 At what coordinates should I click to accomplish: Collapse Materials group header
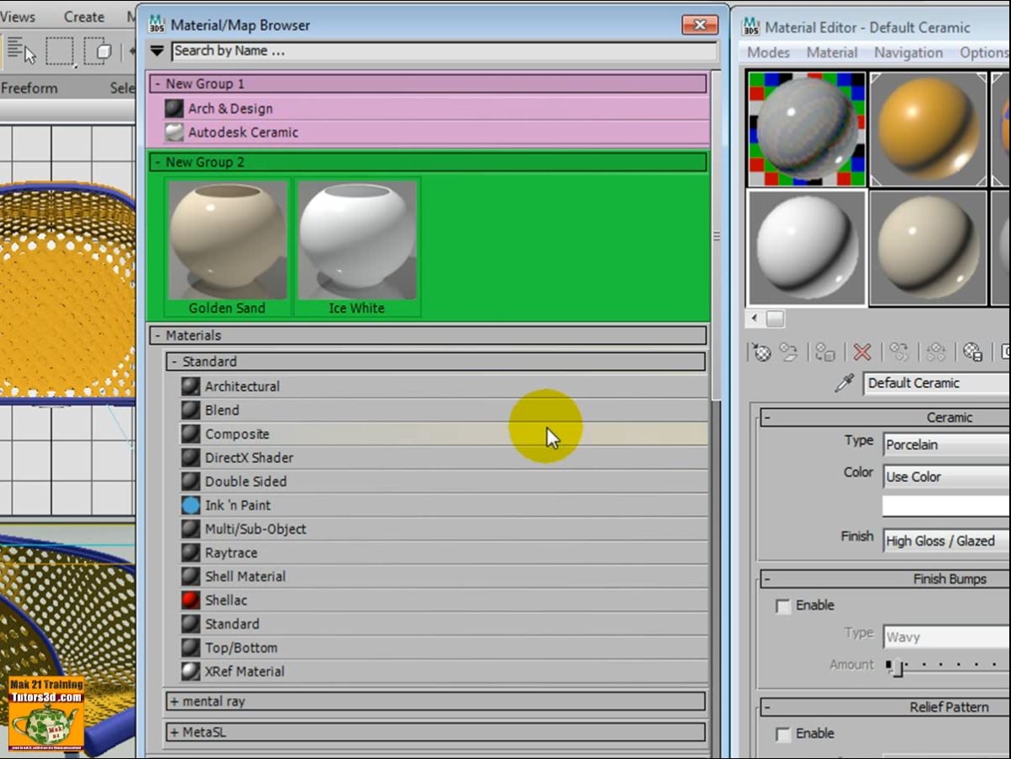(428, 335)
